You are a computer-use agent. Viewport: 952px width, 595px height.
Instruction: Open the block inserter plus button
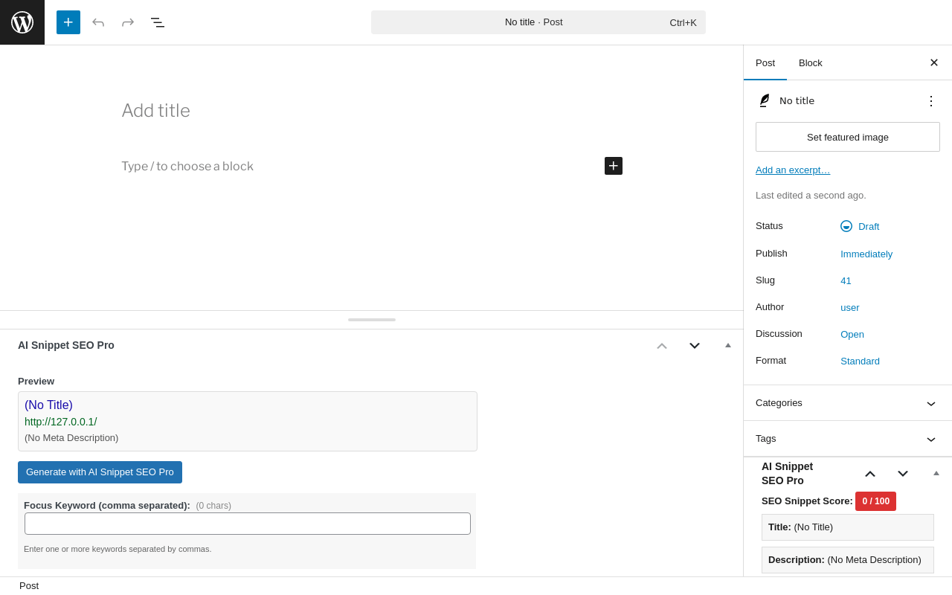[x=68, y=22]
